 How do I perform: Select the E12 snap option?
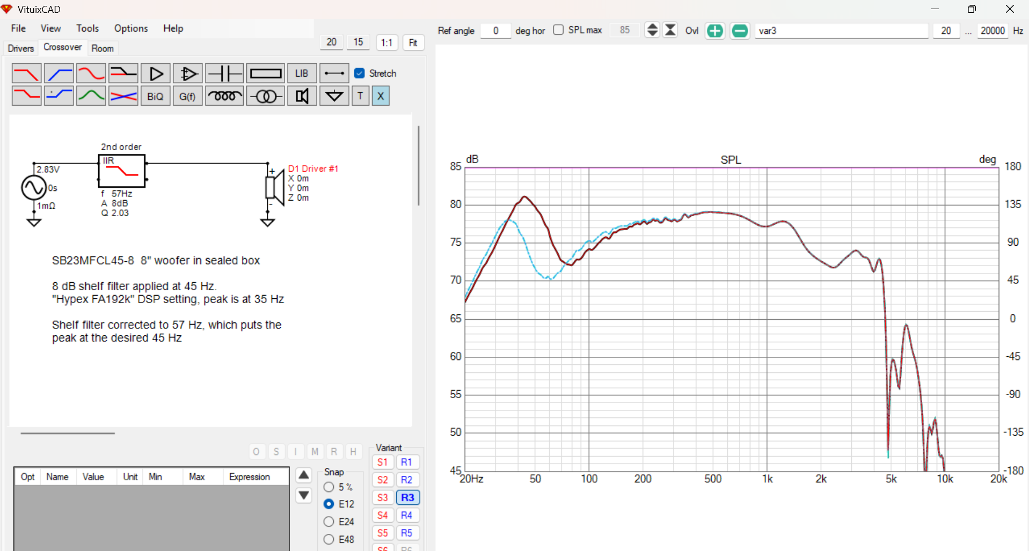(329, 504)
